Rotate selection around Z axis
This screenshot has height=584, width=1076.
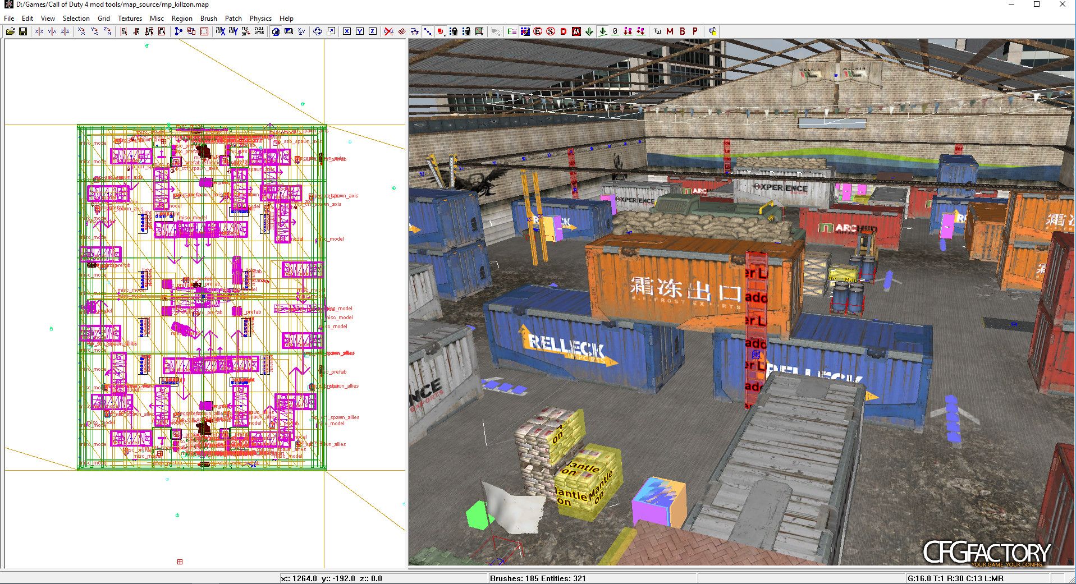(x=107, y=31)
